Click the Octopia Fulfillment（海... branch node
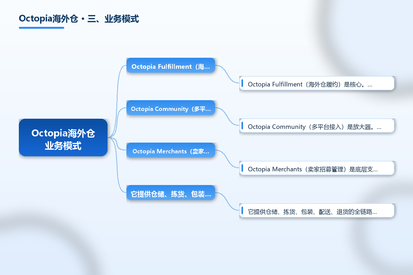Image resolution: width=413 pixels, height=275 pixels. [x=171, y=65]
